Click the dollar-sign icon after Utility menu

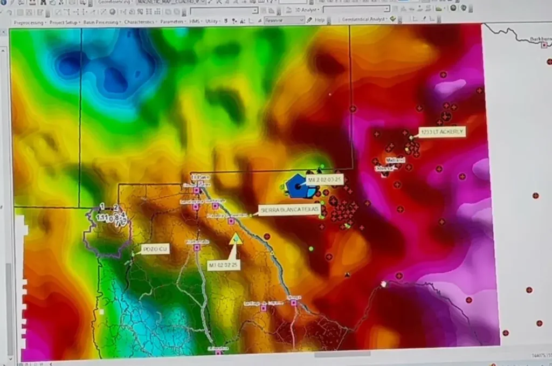[226, 21]
